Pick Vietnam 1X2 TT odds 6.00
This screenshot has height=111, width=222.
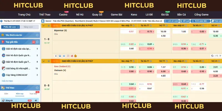tap(163, 72)
